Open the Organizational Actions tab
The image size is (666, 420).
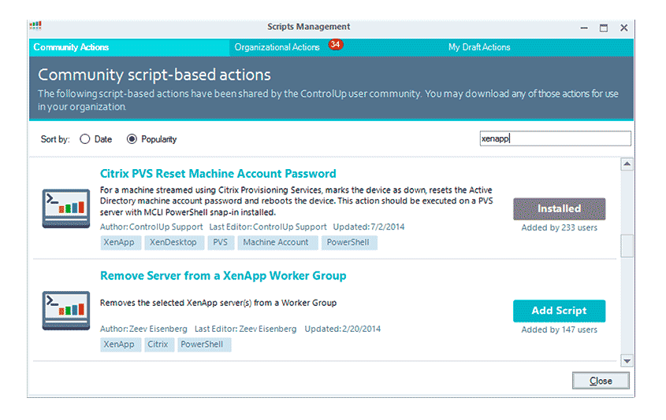point(277,47)
